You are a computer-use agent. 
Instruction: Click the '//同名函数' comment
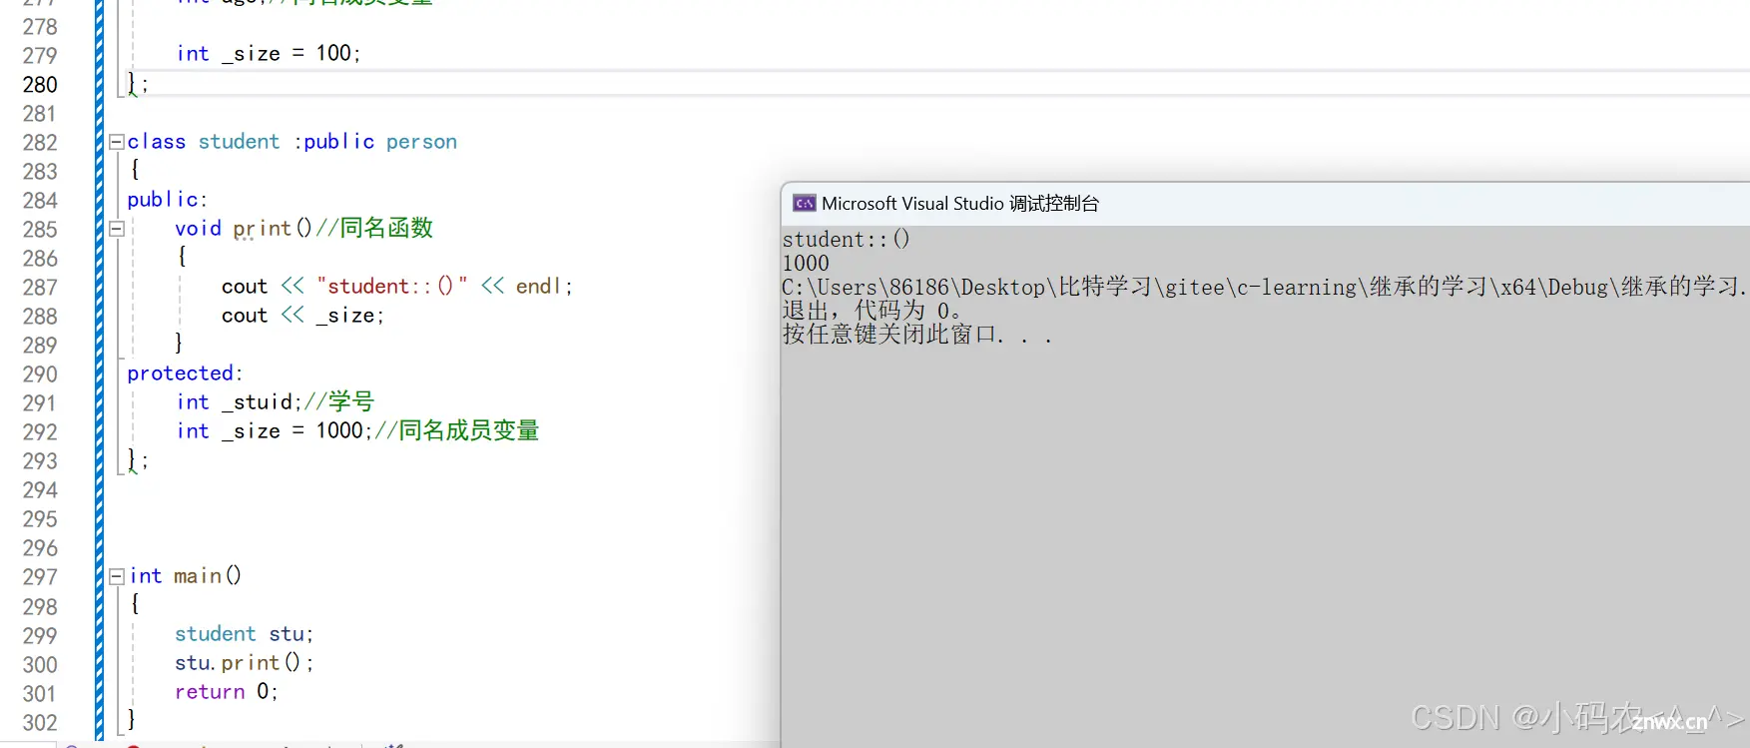pos(374,228)
